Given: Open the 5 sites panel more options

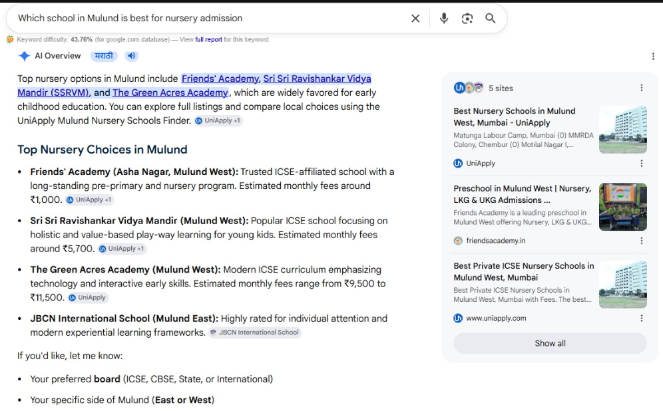Looking at the screenshot, I should coord(642,88).
